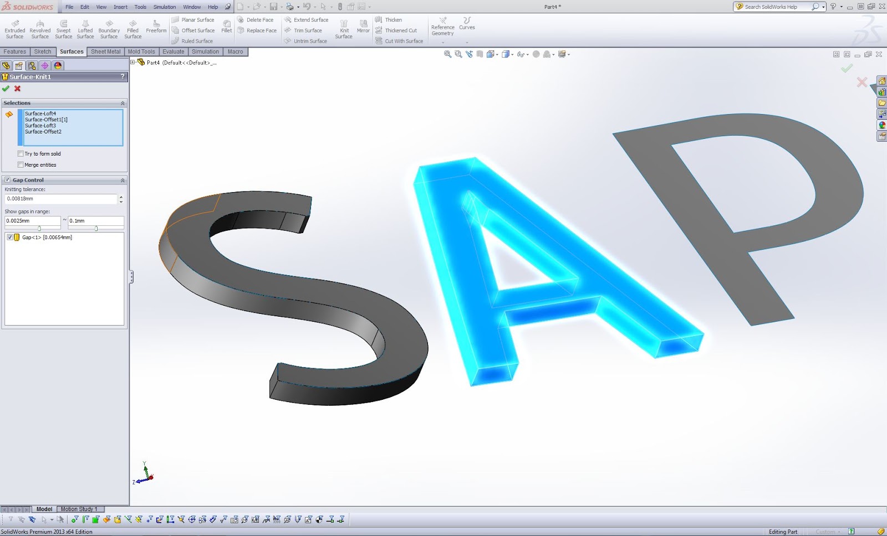Click the Knitting tolerance input field
887x536 pixels.
pos(61,199)
